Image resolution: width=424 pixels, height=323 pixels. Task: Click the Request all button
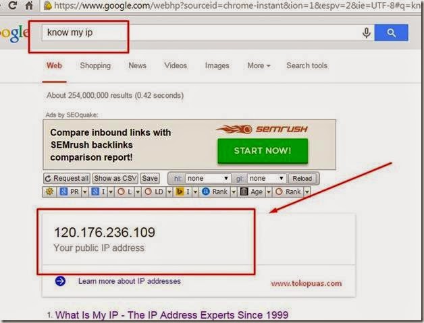67,179
